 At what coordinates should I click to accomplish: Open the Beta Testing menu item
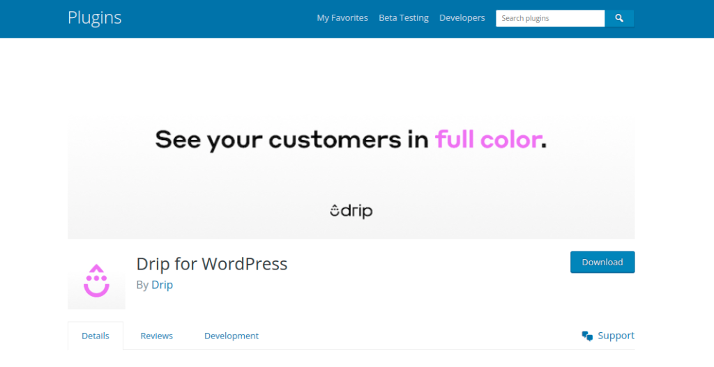(x=404, y=17)
